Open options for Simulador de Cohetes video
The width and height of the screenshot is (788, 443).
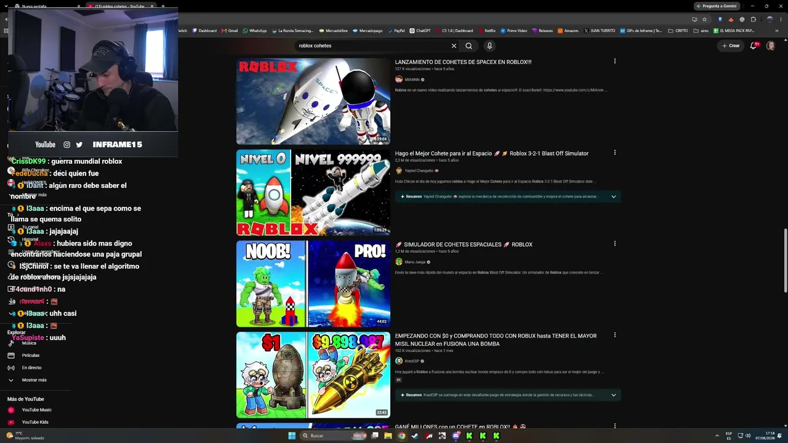(614, 244)
